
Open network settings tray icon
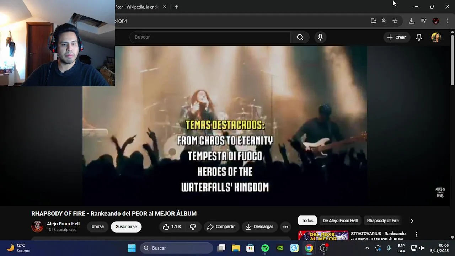[x=414, y=248]
